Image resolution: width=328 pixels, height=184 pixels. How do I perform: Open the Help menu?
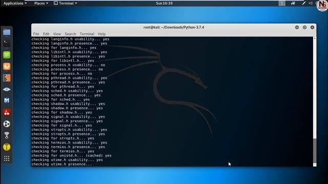[x=102, y=34]
